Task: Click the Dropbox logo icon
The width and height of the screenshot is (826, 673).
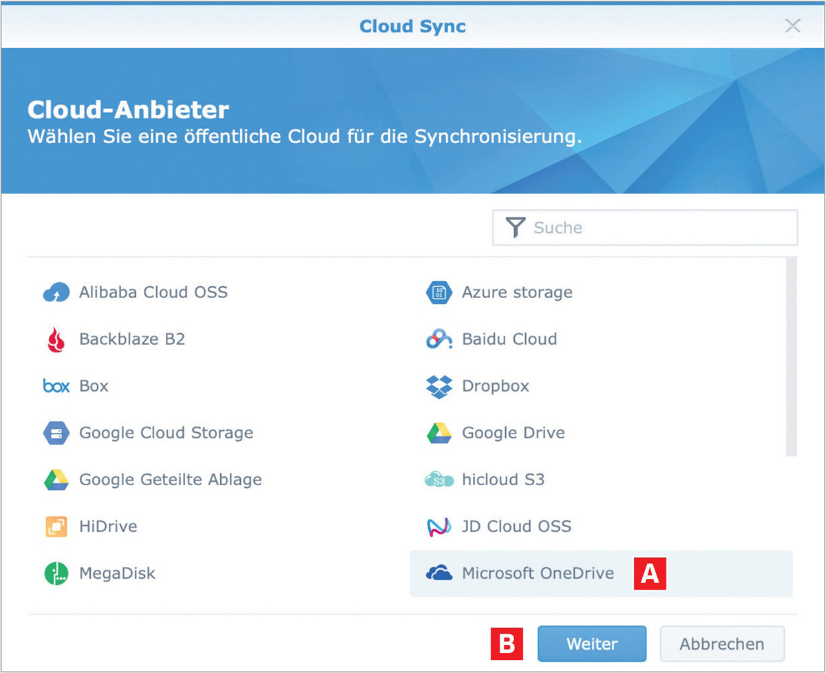Action: click(x=439, y=387)
